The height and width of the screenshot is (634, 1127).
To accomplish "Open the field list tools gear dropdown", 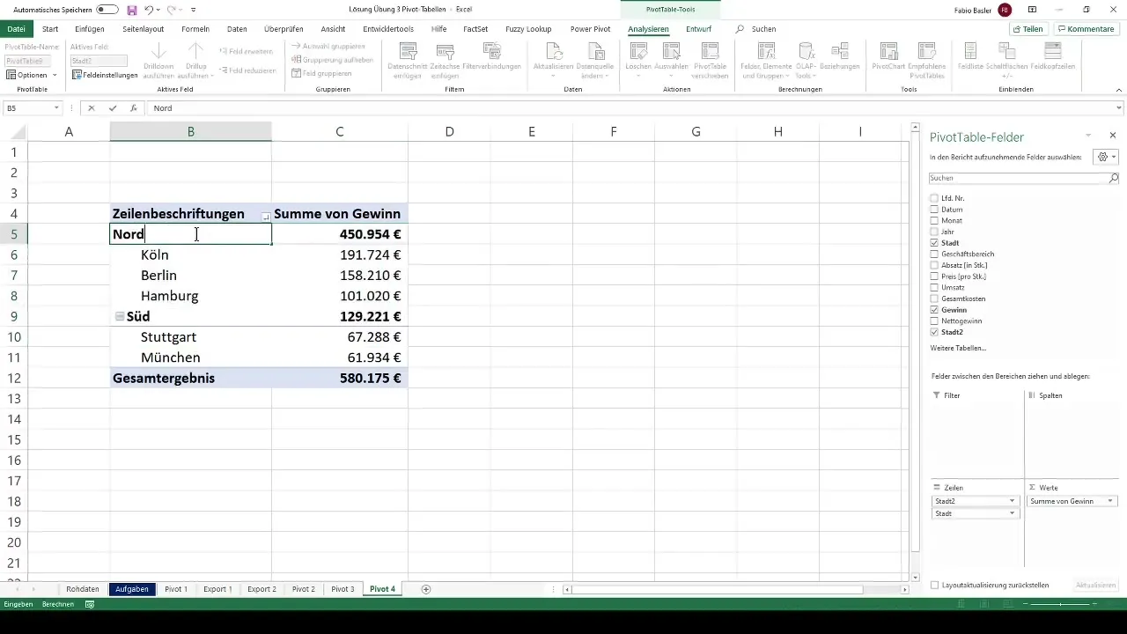I will click(x=1104, y=157).
